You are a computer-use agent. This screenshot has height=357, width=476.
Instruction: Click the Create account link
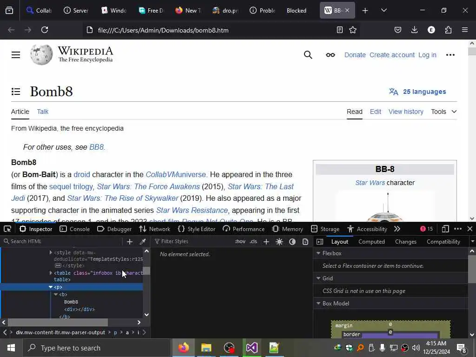coord(392,55)
